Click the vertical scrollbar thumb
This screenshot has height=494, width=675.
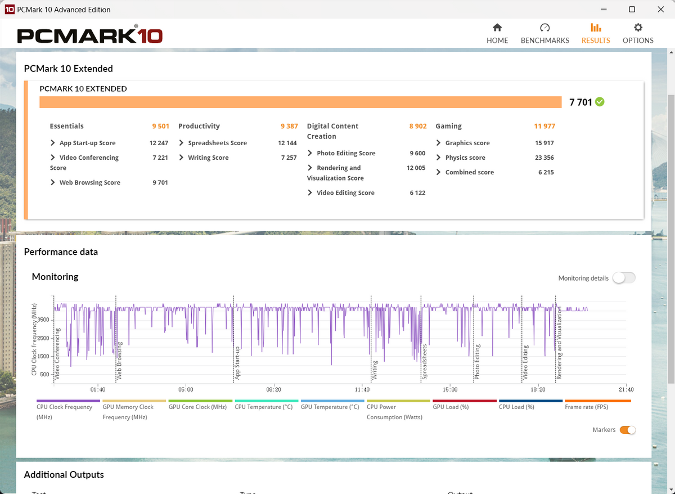point(670,239)
